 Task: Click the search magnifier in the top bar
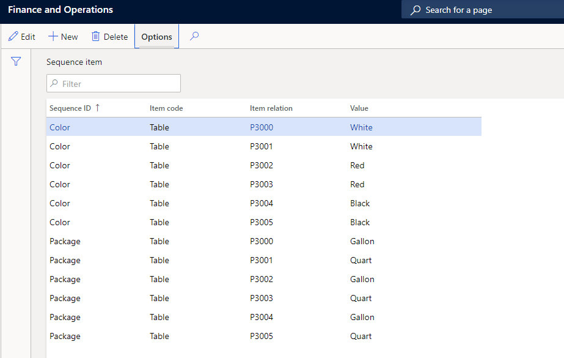tap(416, 10)
